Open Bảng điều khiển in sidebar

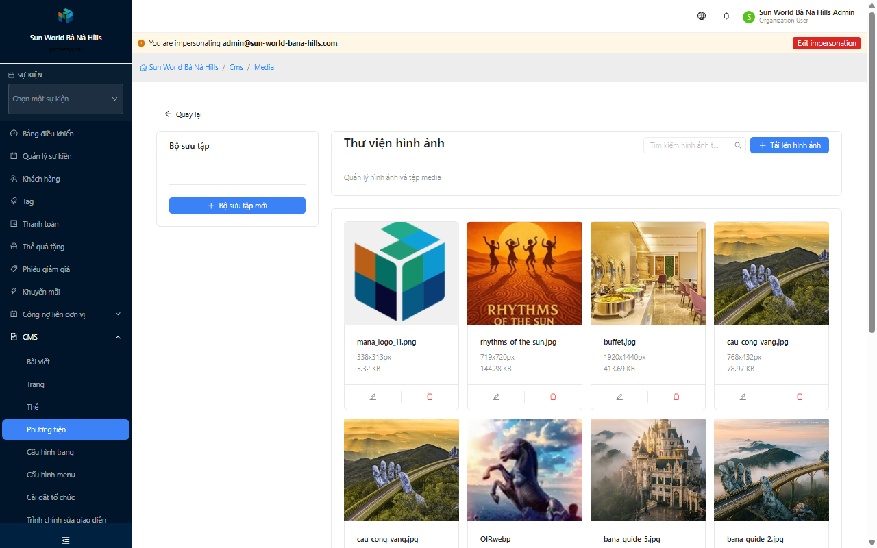click(66, 134)
